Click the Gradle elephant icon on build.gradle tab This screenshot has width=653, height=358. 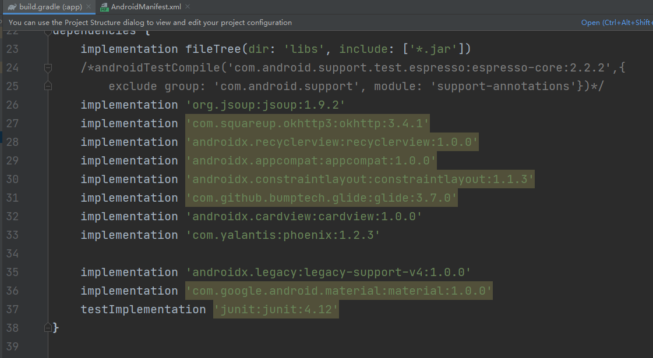[x=12, y=6]
